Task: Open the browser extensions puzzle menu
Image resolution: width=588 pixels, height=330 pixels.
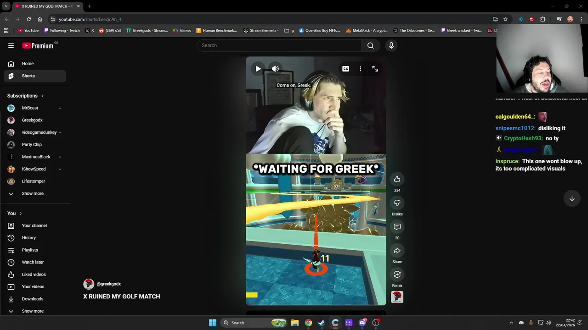Action: 543,19
